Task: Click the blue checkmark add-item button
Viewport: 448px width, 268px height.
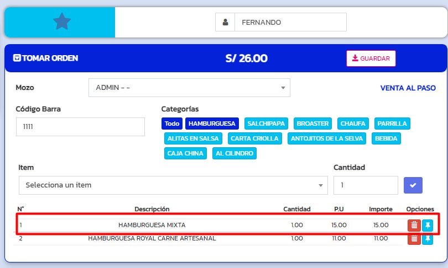Action: (x=413, y=185)
